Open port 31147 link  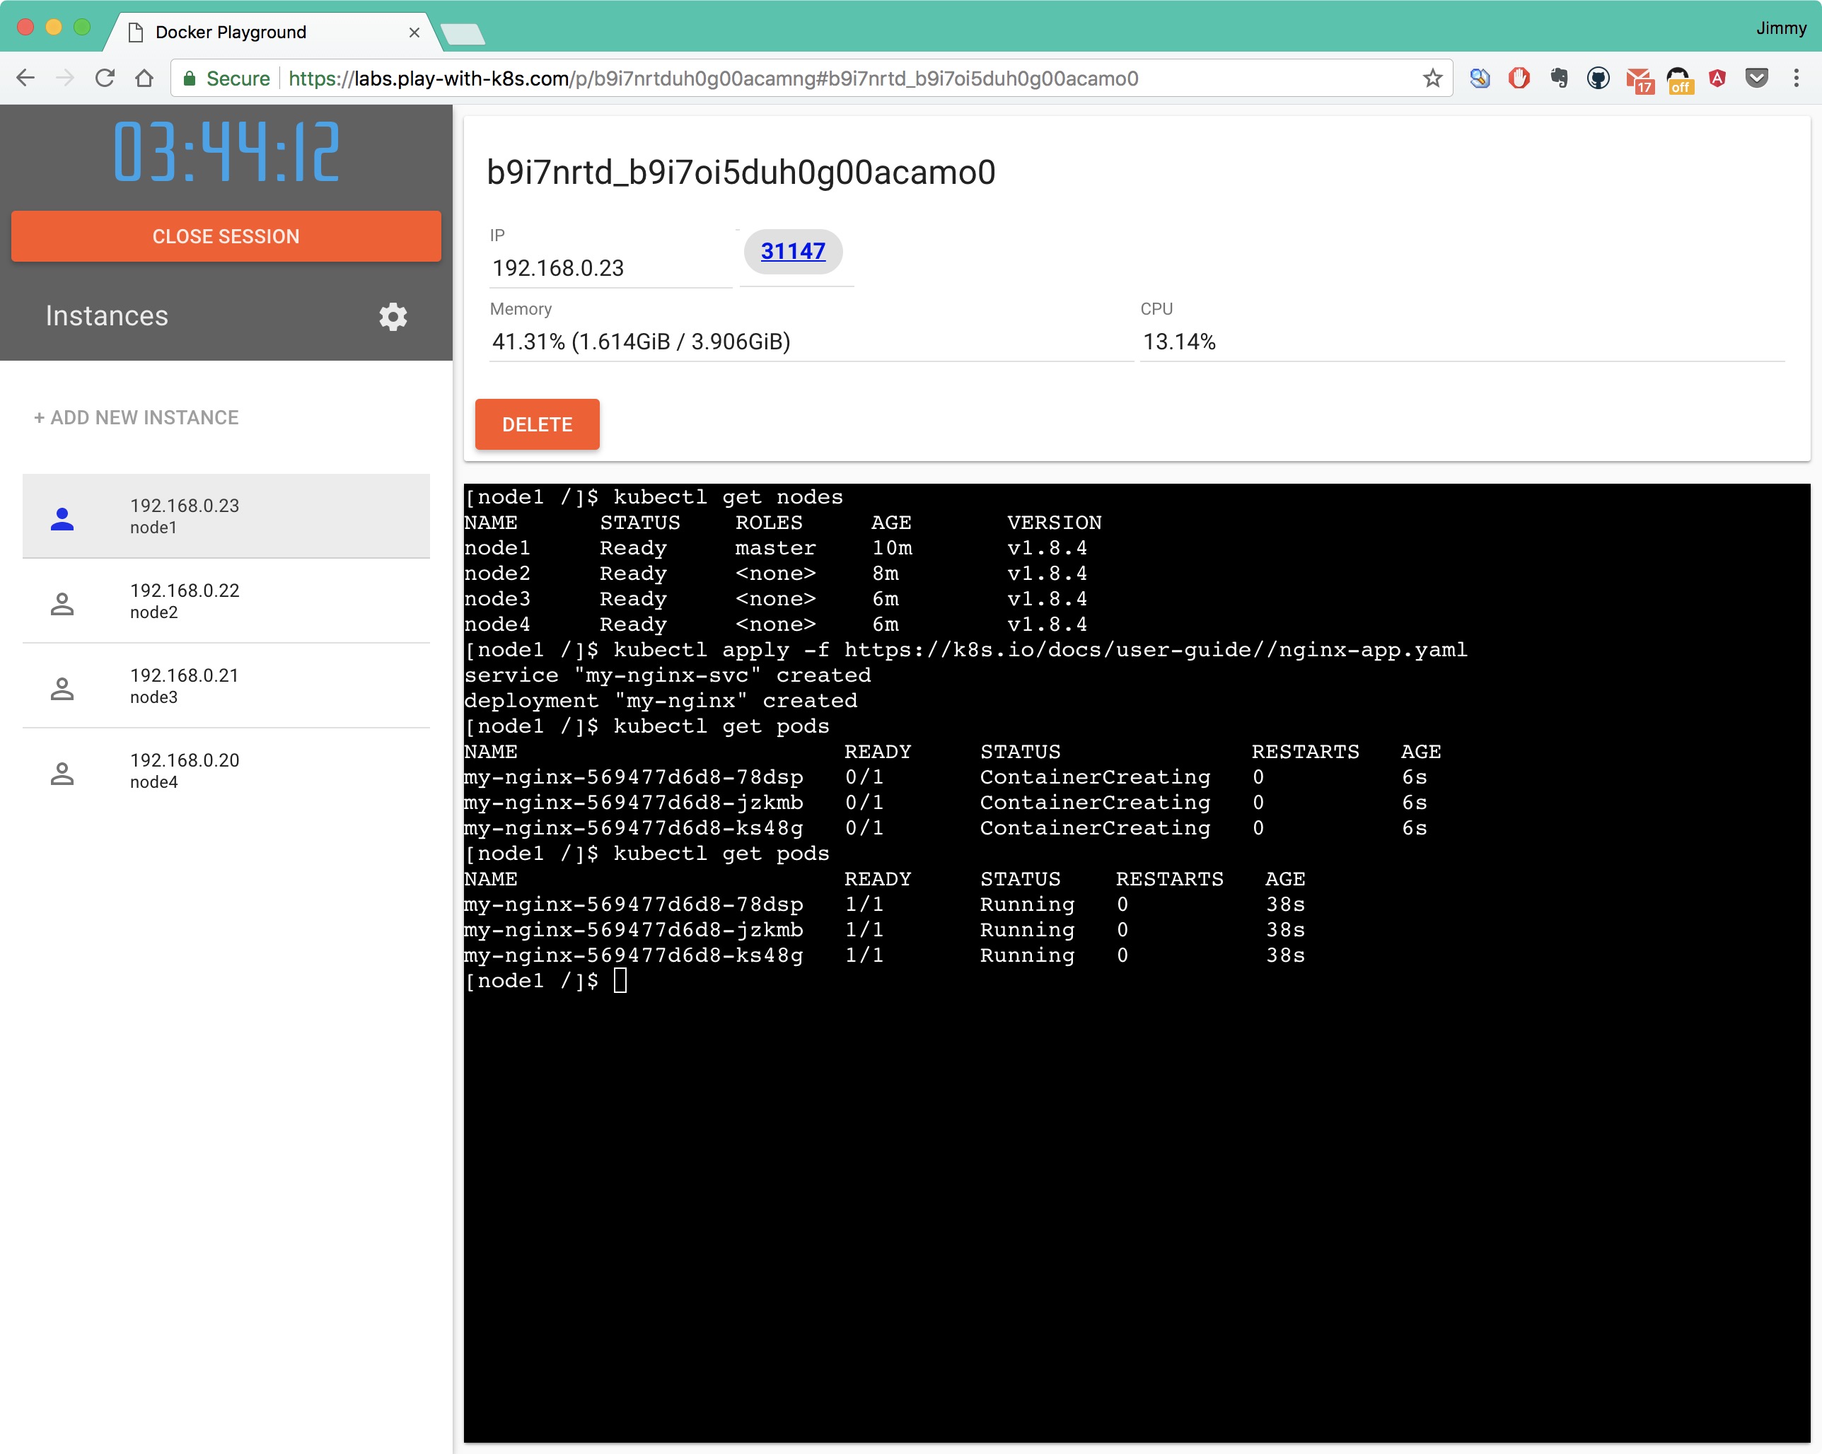[793, 251]
